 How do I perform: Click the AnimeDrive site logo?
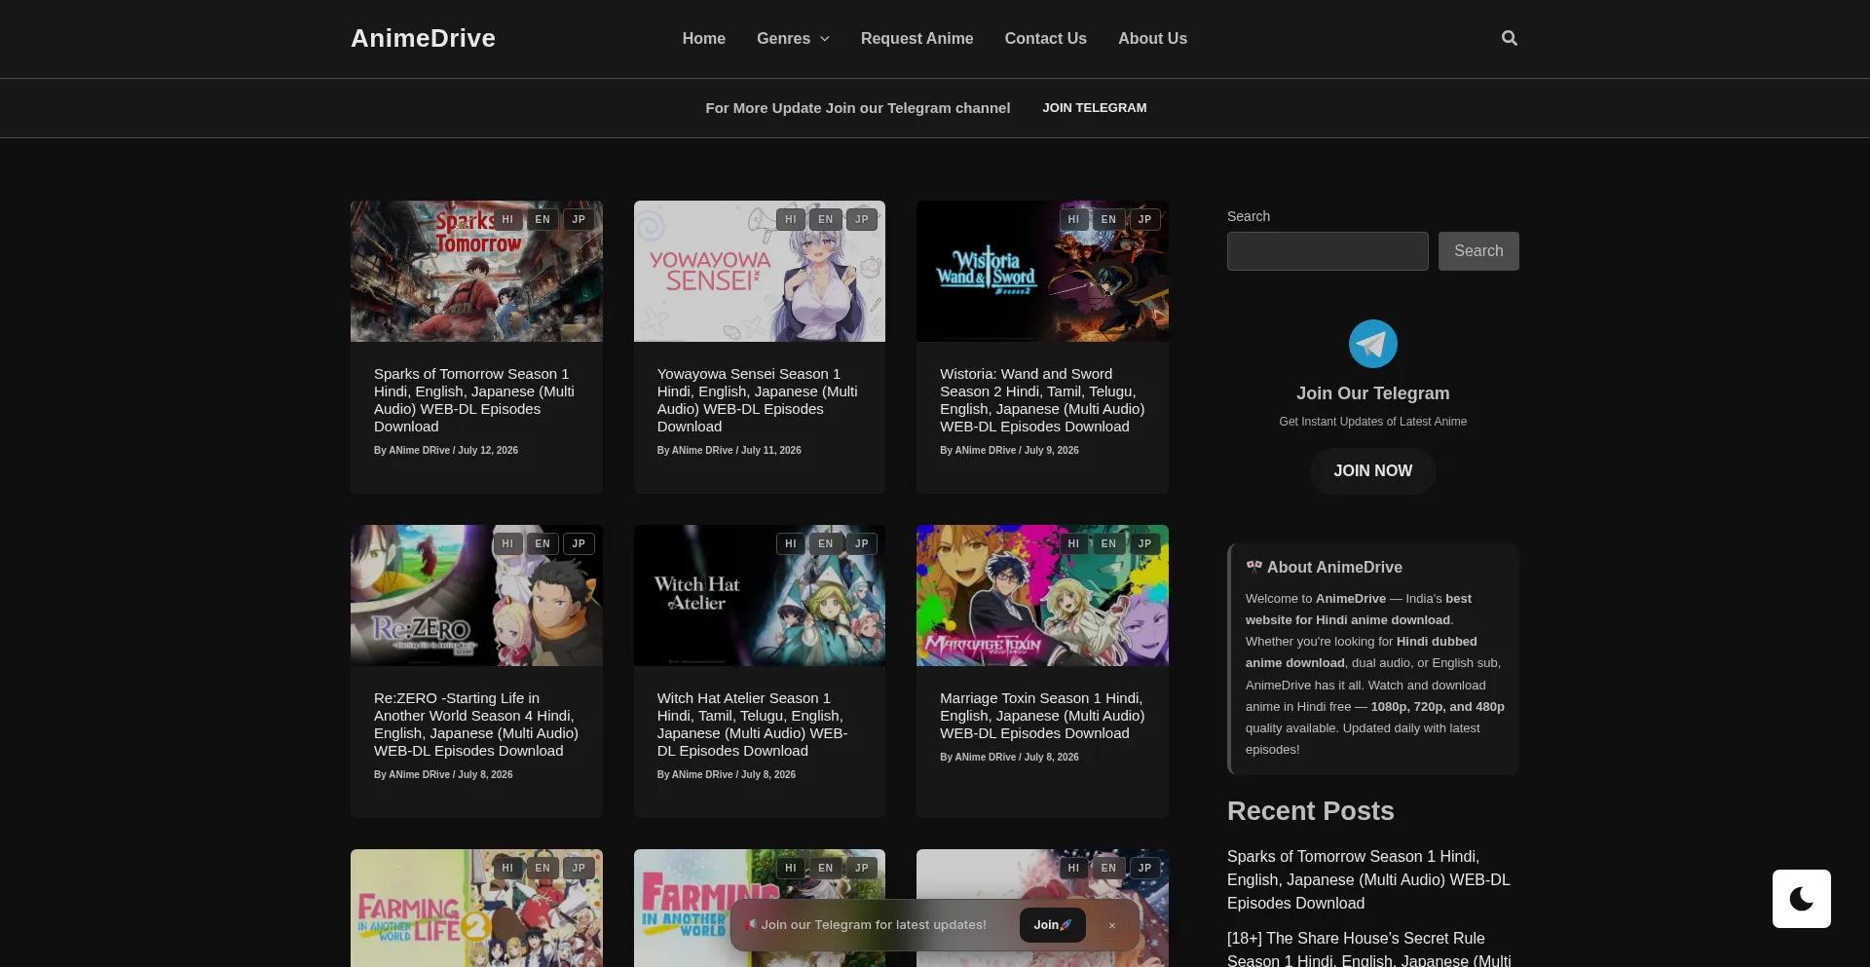coord(423,38)
